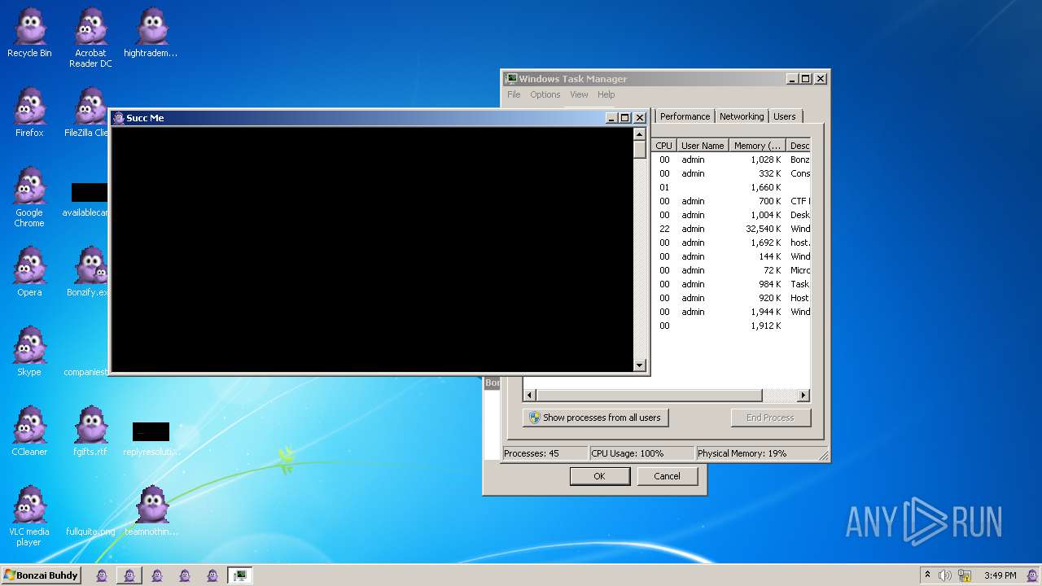Select the replyresolut... desktop file

[x=151, y=439]
